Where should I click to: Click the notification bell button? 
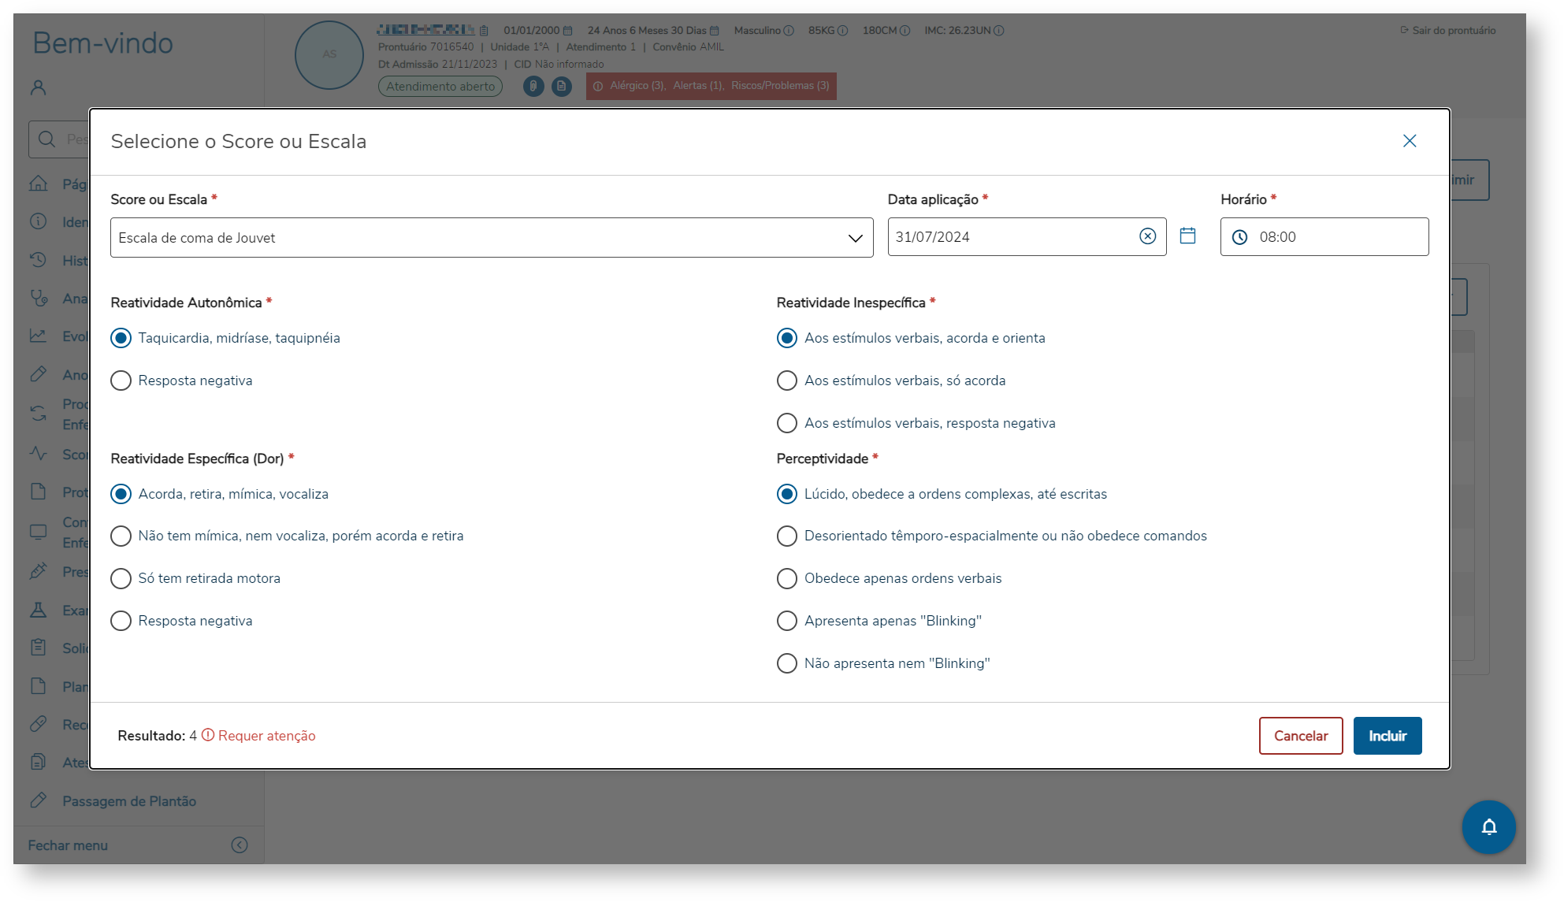tap(1488, 826)
